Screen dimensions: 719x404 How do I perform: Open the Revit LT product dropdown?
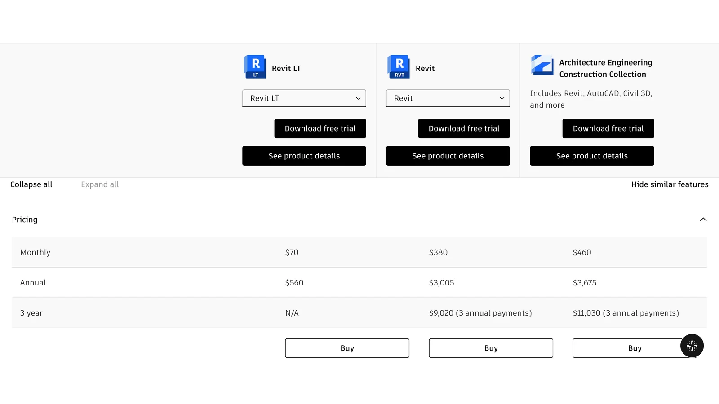coord(304,98)
